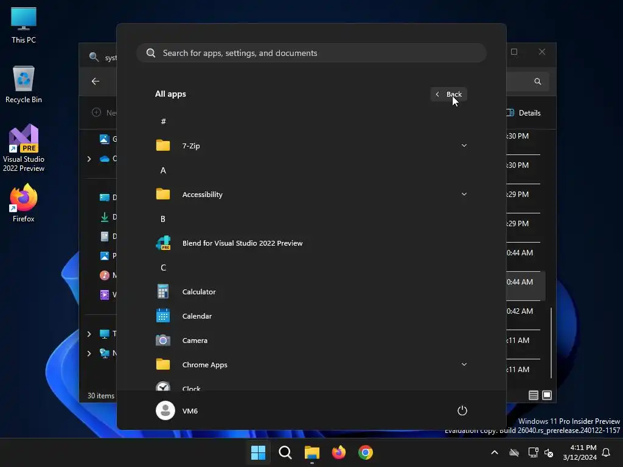Open the Accessibility folder icon
623x467 pixels.
163,194
